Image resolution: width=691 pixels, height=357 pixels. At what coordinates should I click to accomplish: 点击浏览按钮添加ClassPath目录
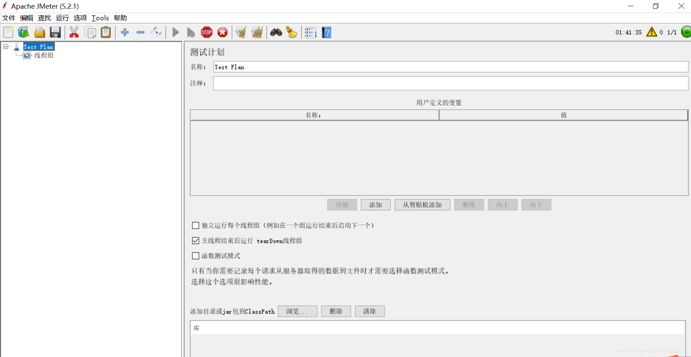point(297,311)
